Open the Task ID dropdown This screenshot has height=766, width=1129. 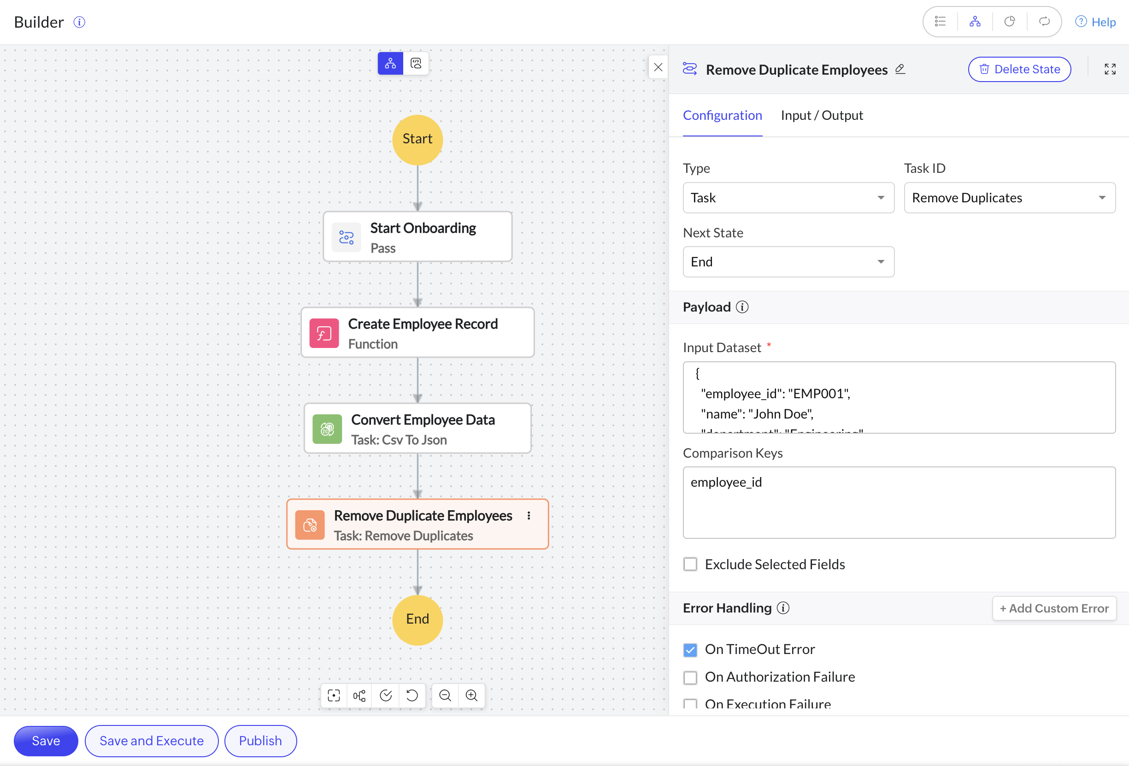(x=1009, y=198)
